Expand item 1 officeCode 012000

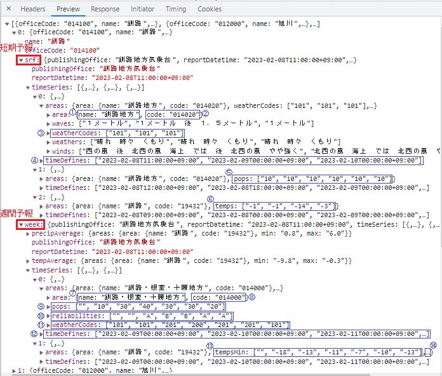pyautogui.click(x=14, y=371)
